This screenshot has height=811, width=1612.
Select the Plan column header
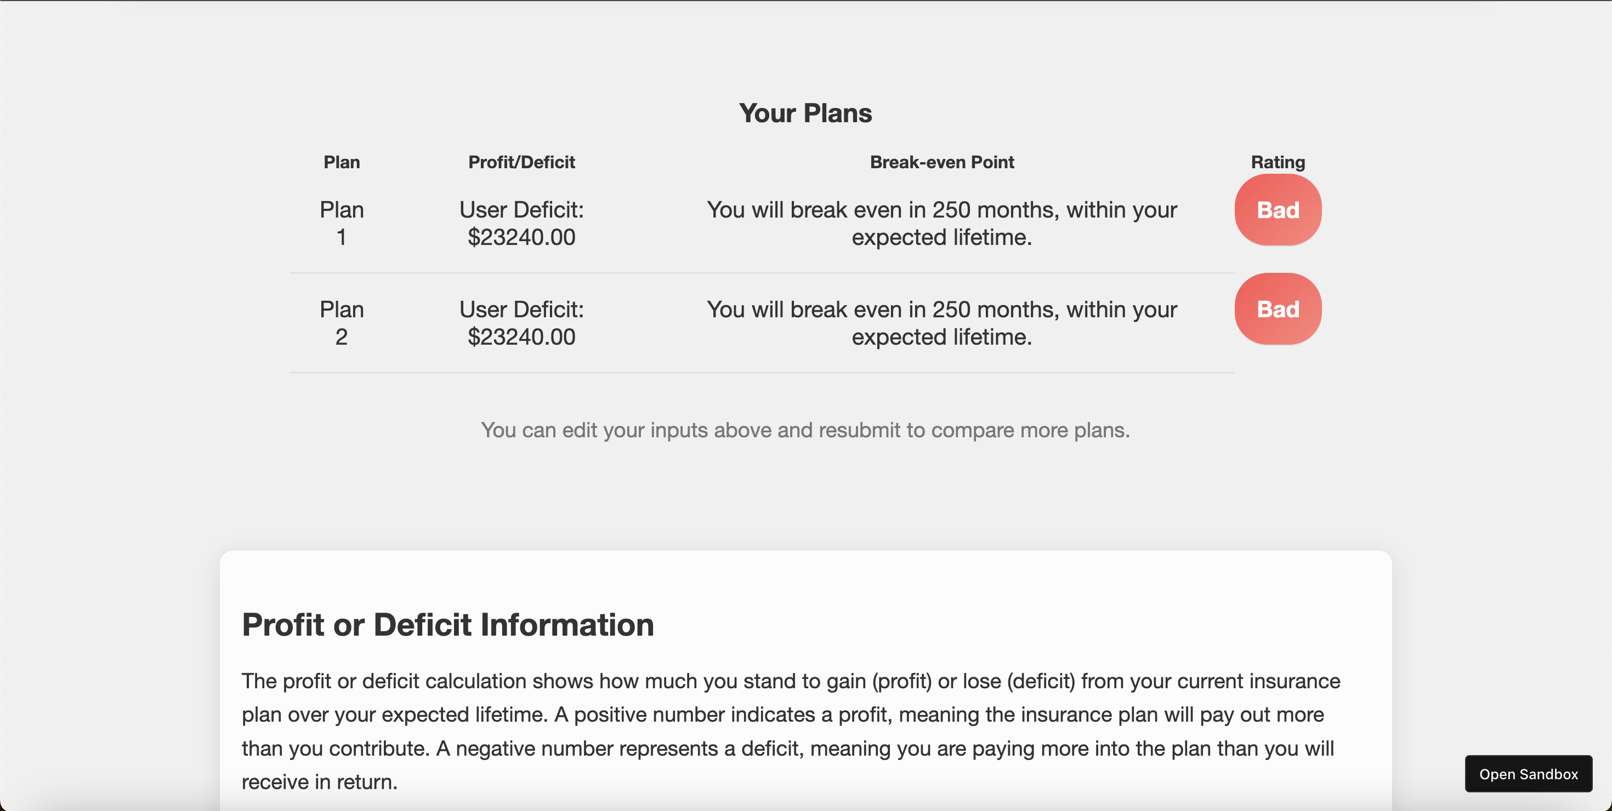tap(342, 163)
